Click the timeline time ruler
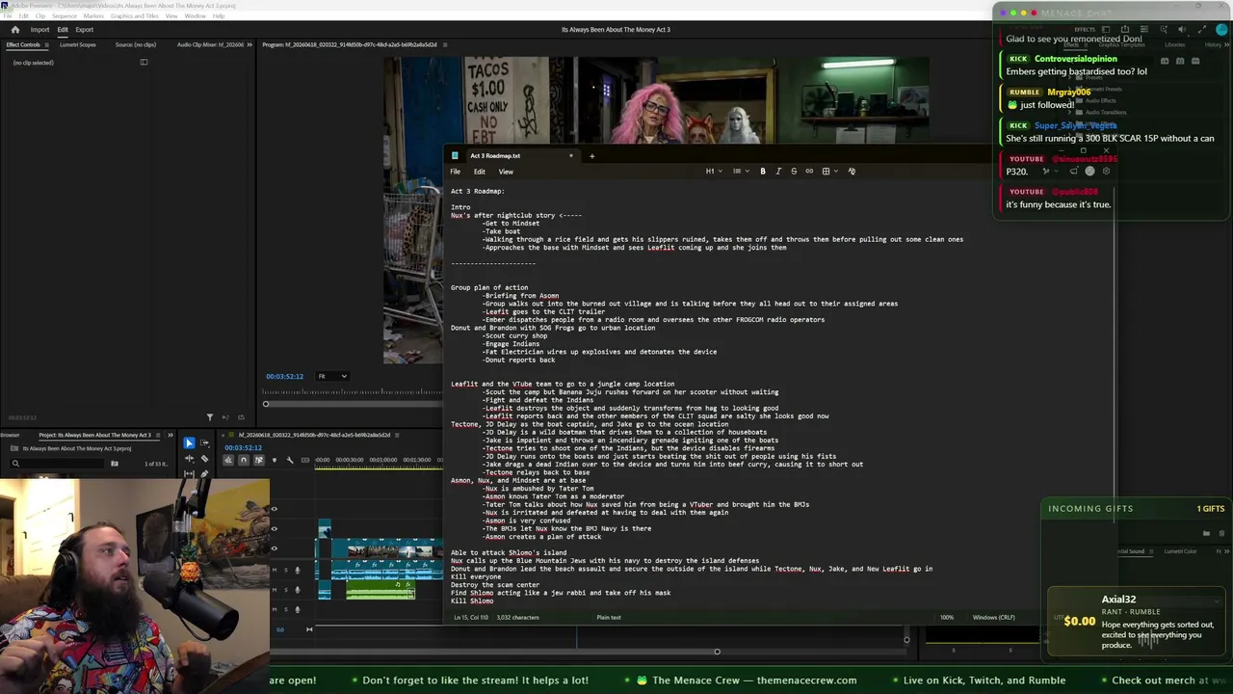The image size is (1233, 694). tap(380, 460)
